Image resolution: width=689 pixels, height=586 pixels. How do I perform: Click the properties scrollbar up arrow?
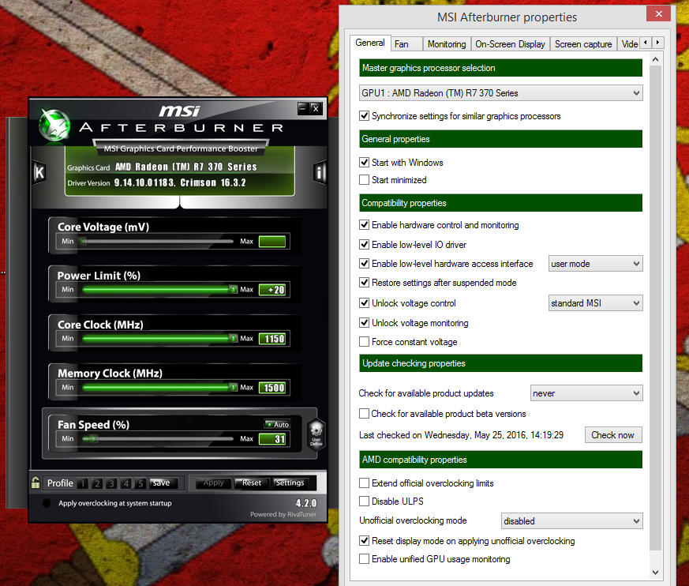(655, 59)
